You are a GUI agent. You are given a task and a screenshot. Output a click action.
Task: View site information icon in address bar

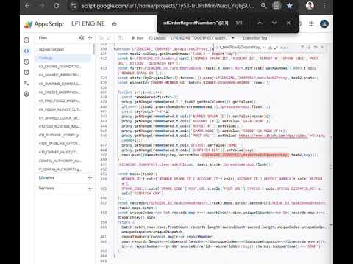click(74, 6)
